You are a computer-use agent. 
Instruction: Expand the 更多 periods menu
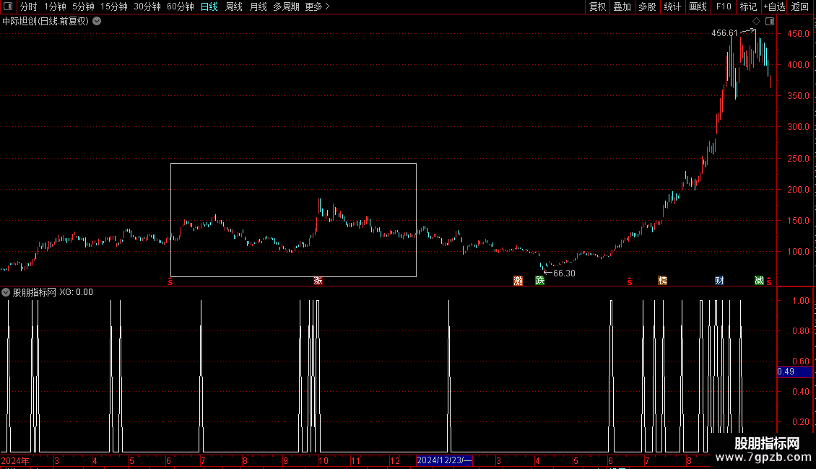tap(317, 6)
